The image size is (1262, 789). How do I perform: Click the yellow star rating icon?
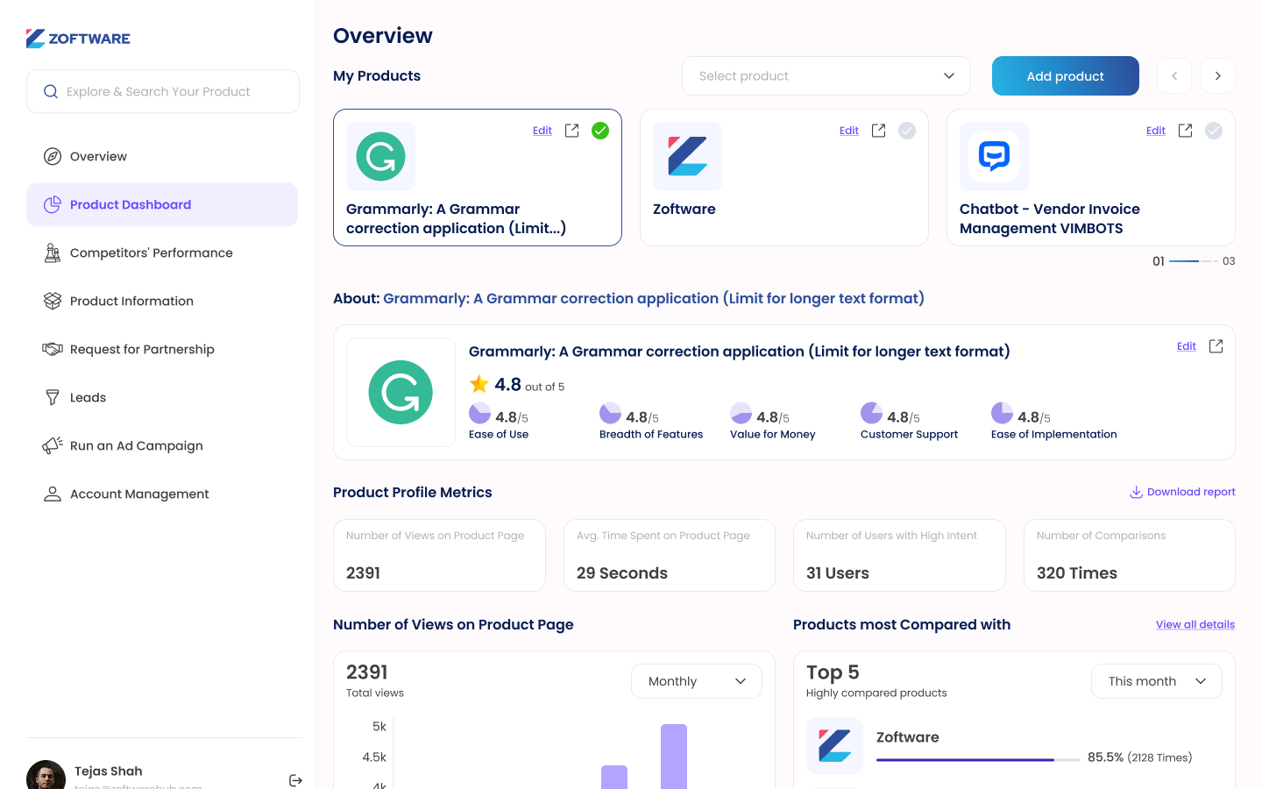coord(479,384)
